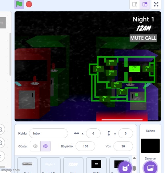Select the Calls sprite thumbnail
Image resolution: width=165 pixels, height=173 pixels.
[x=27, y=165]
